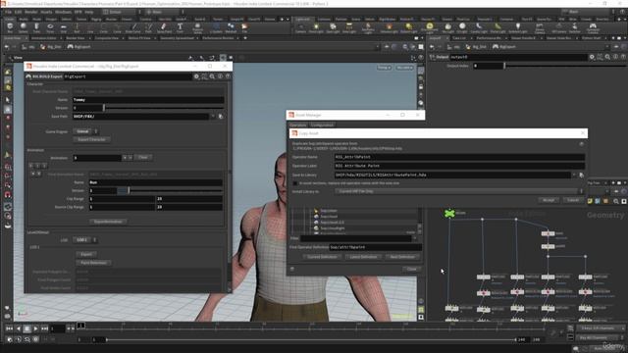Image resolution: width=628 pixels, height=353 pixels.
Task: Open the Windows menu
Action: click(x=63, y=12)
